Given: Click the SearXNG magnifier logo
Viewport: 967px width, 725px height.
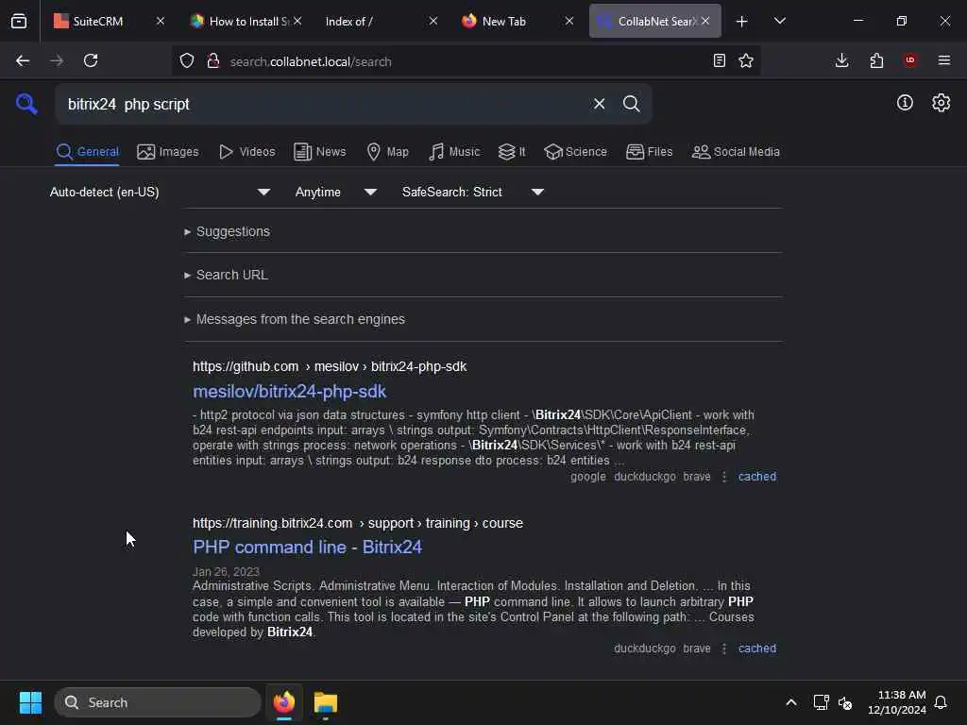Looking at the screenshot, I should [26, 104].
